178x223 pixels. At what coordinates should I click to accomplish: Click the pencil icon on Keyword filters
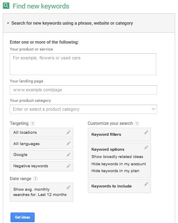[146, 132]
